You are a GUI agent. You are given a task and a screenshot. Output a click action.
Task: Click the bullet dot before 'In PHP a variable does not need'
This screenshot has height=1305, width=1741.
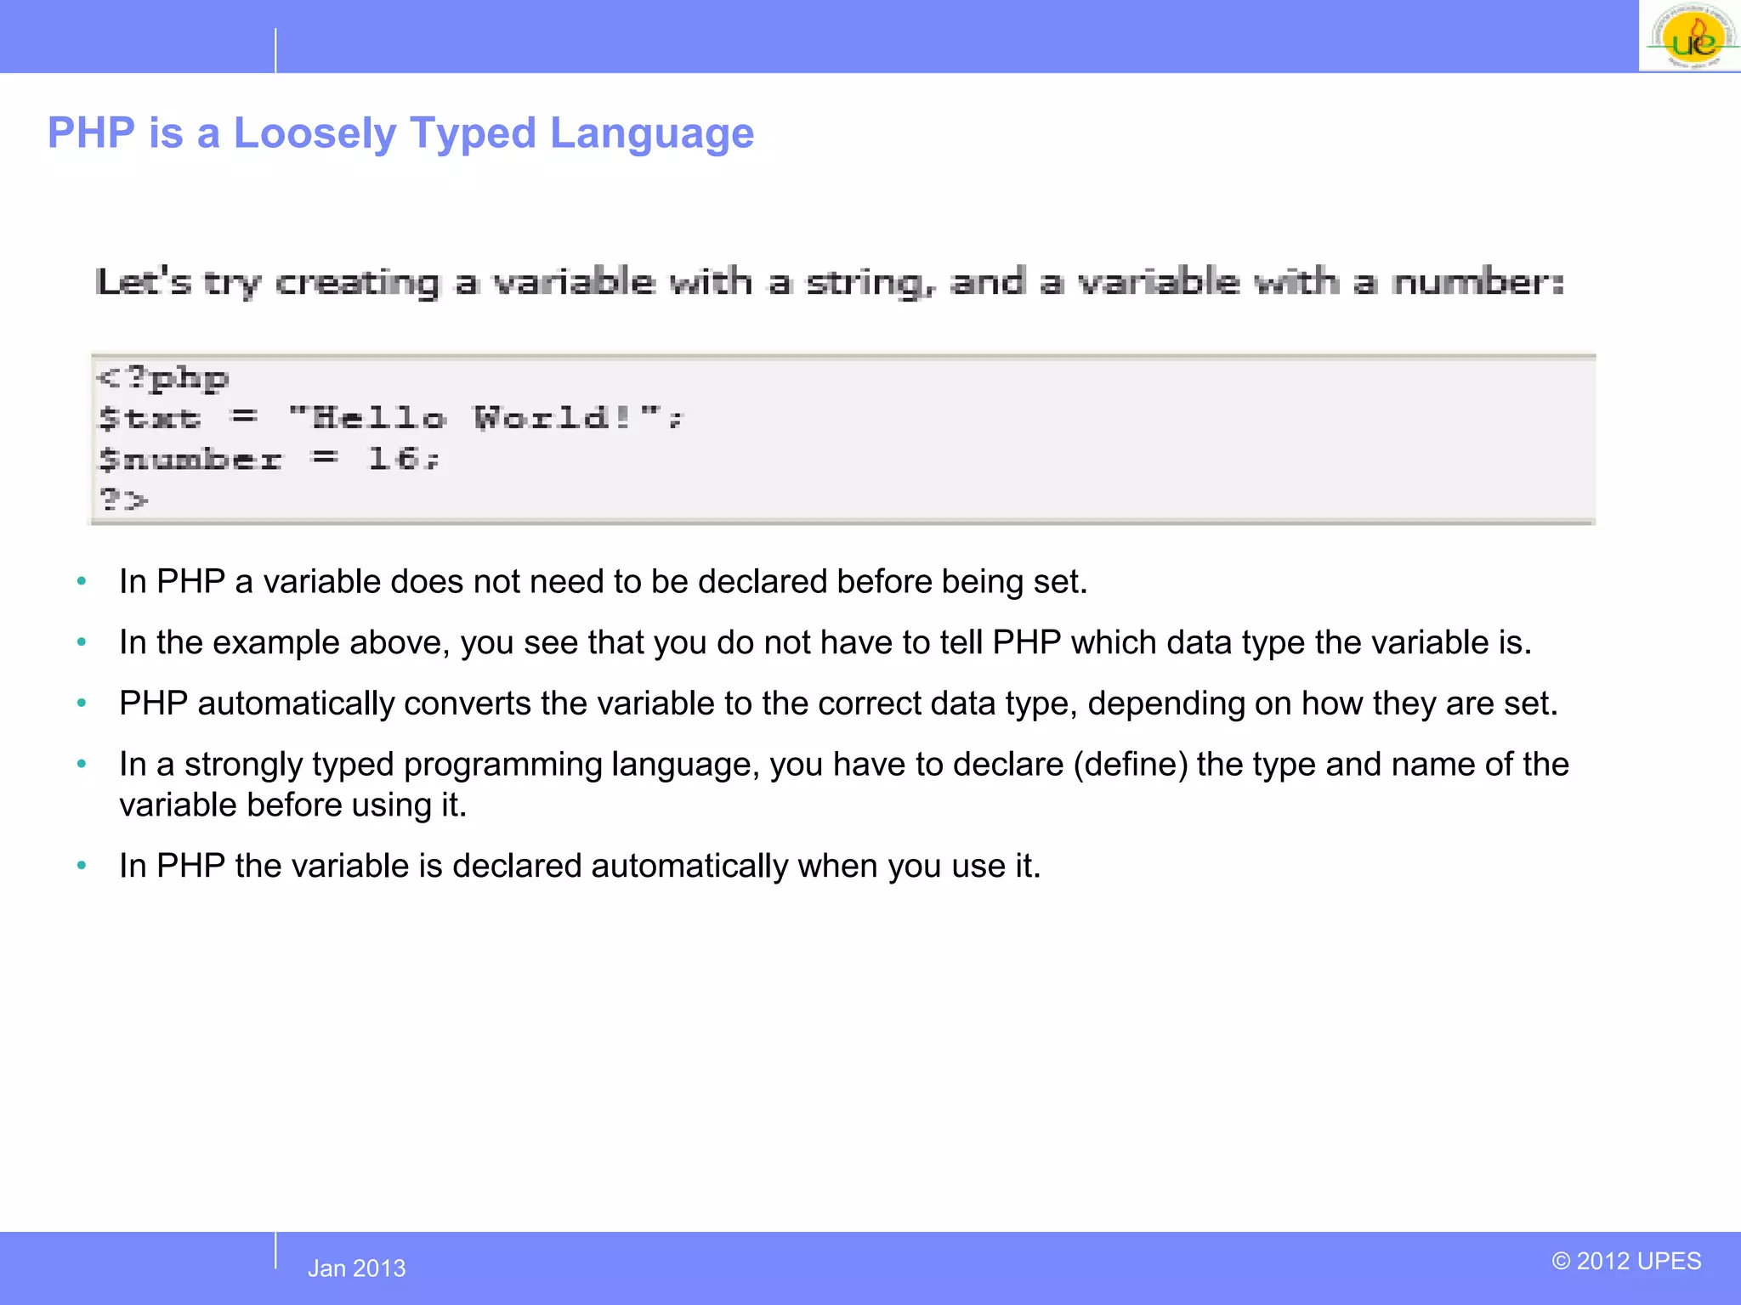coord(82,582)
